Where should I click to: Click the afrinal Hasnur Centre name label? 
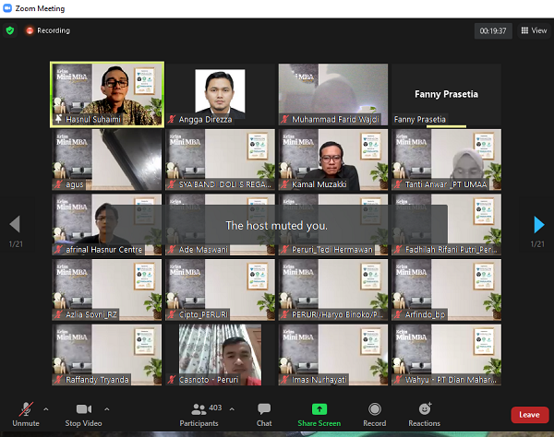(x=103, y=249)
